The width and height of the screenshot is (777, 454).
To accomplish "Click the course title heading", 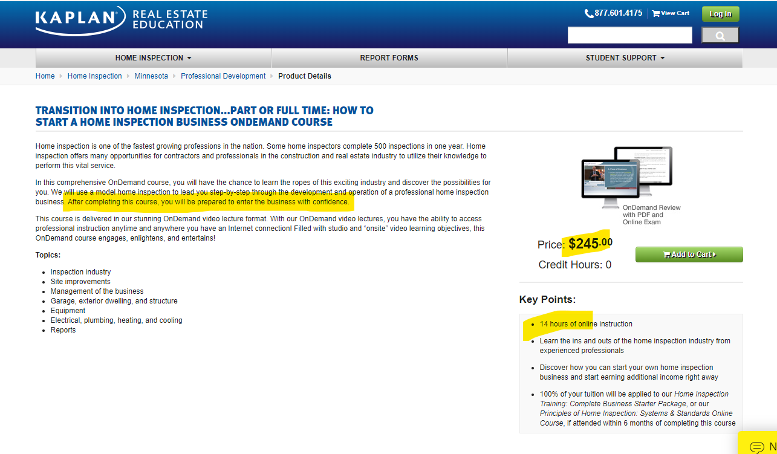I will (204, 116).
